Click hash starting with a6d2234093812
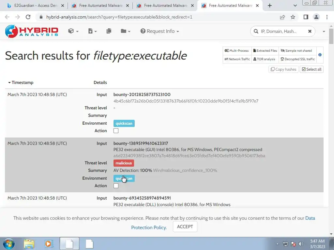This screenshot has width=334, height=250. click(189, 156)
